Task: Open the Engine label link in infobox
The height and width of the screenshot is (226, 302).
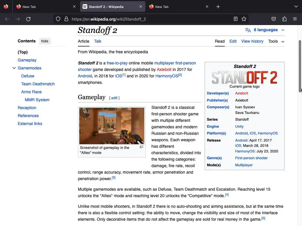Action: (x=213, y=127)
